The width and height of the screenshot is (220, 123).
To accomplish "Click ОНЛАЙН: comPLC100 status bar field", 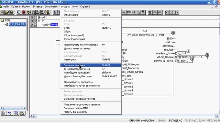I will pyautogui.click(x=143, y=121).
